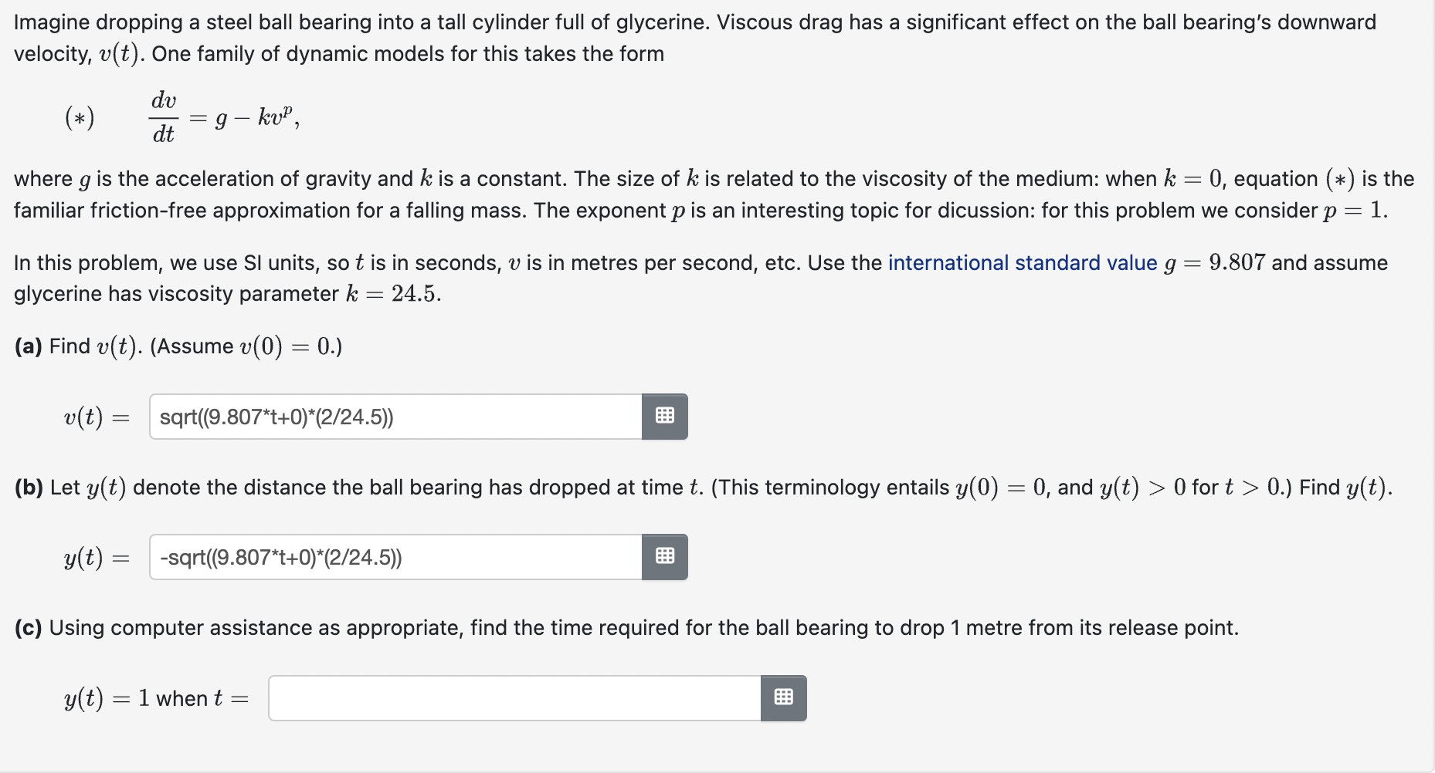1435x773 pixels.
Task: Toggle the equation editor for the part (c) answer
Action: (785, 697)
